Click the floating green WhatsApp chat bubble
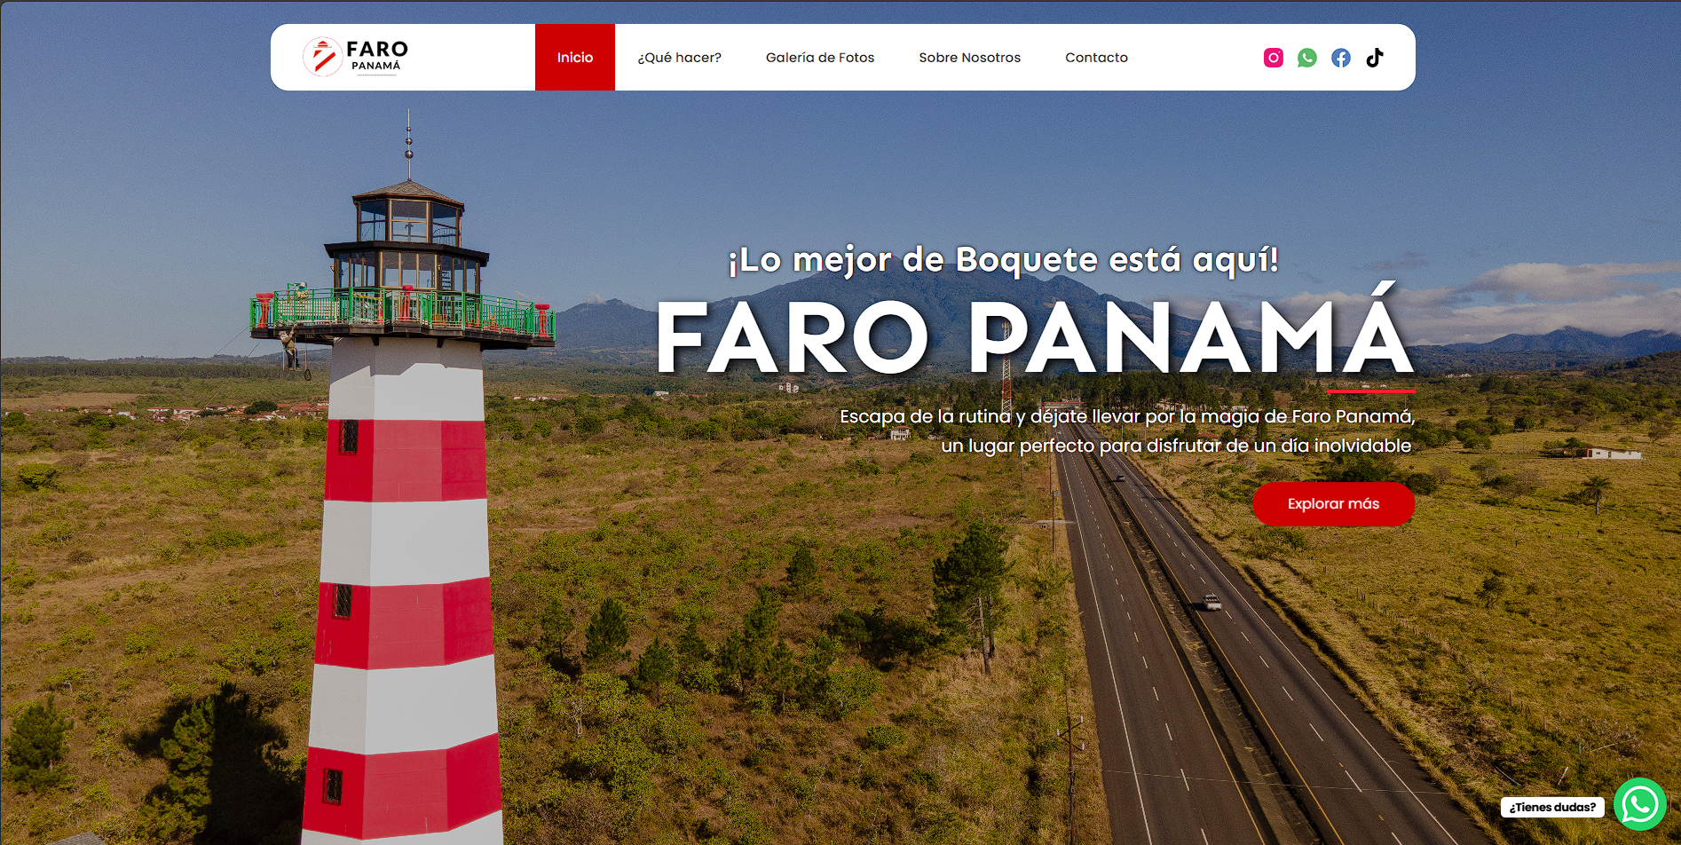 (x=1639, y=804)
